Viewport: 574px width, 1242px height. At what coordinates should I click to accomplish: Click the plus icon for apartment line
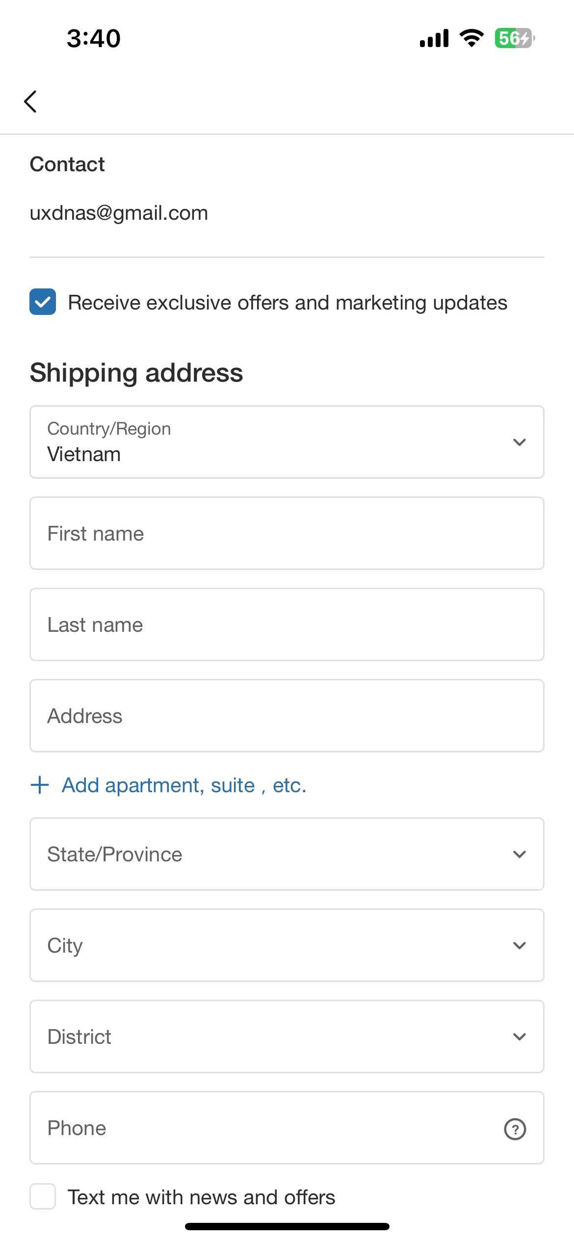pos(40,785)
